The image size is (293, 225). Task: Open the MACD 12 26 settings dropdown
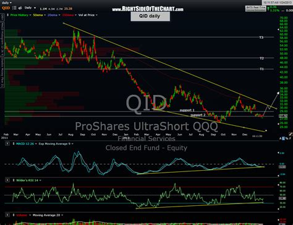(27, 144)
